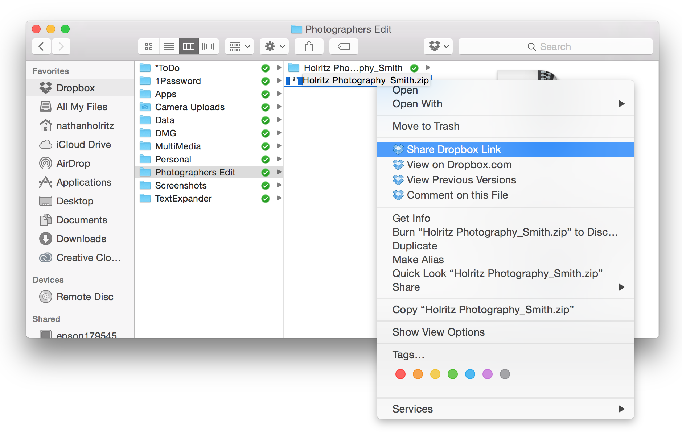This screenshot has height=439, width=682.
Task: Select Remote Disc under Devices
Action: click(81, 297)
